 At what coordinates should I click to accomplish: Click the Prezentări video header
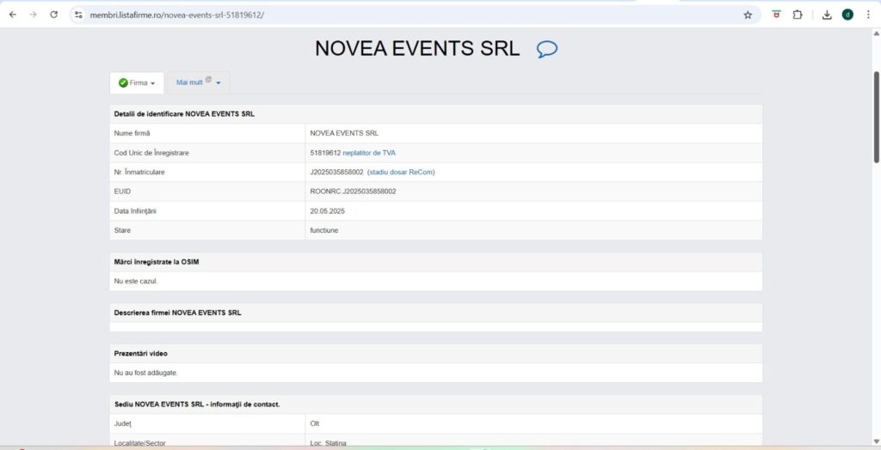[x=140, y=354]
